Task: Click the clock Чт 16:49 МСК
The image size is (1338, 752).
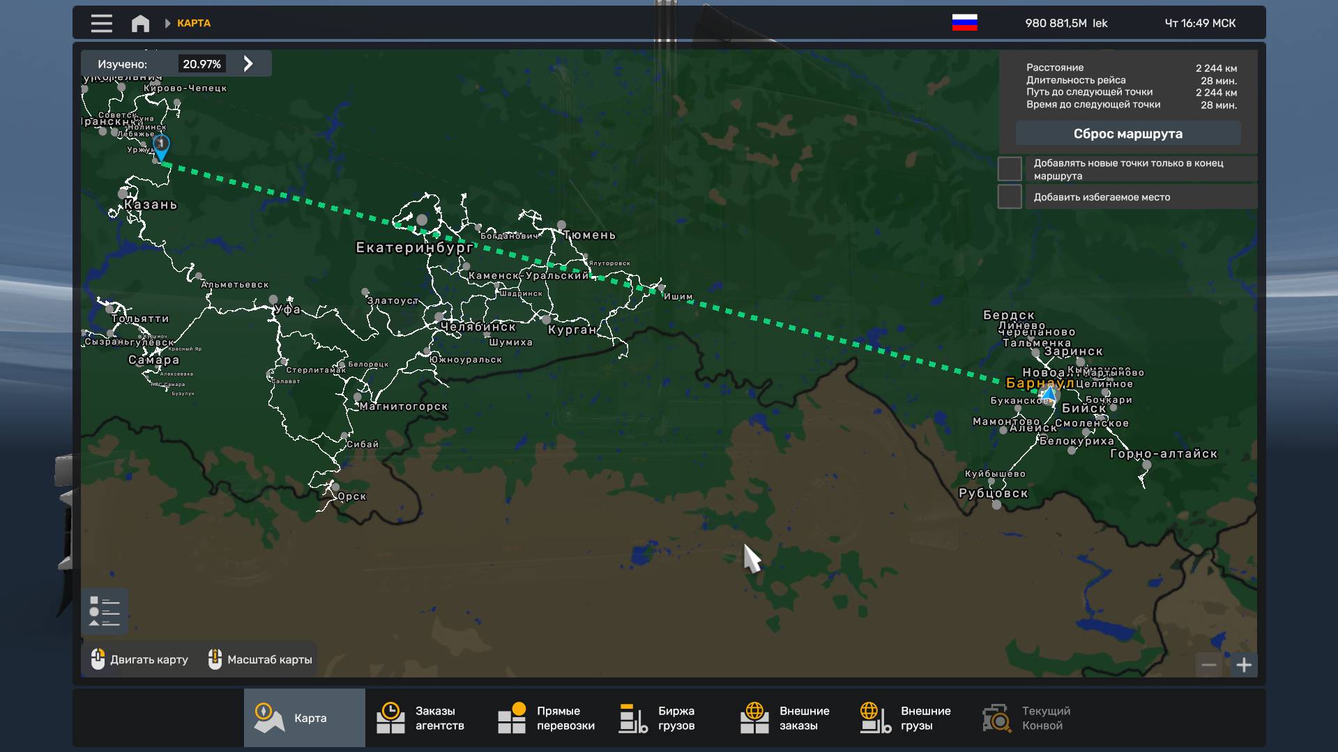Action: [1200, 23]
